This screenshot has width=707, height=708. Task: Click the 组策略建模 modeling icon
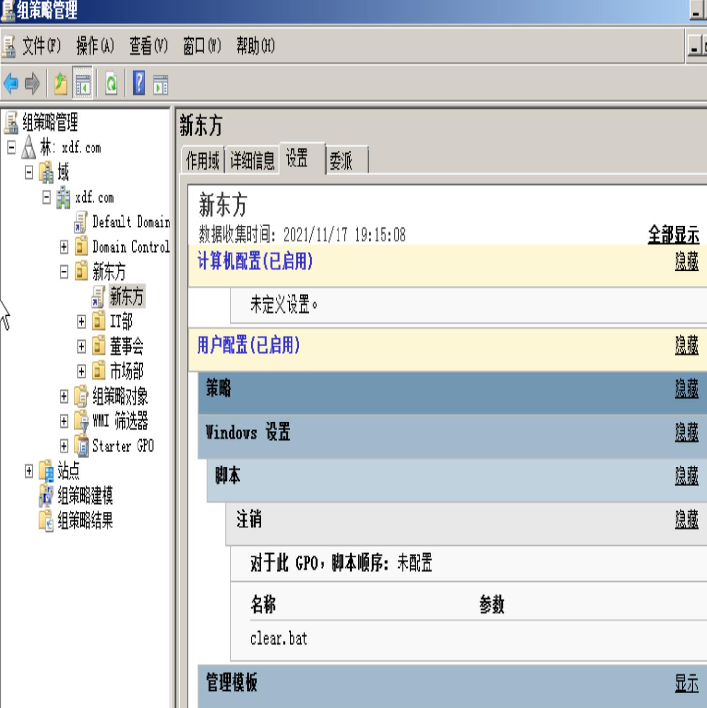(46, 496)
